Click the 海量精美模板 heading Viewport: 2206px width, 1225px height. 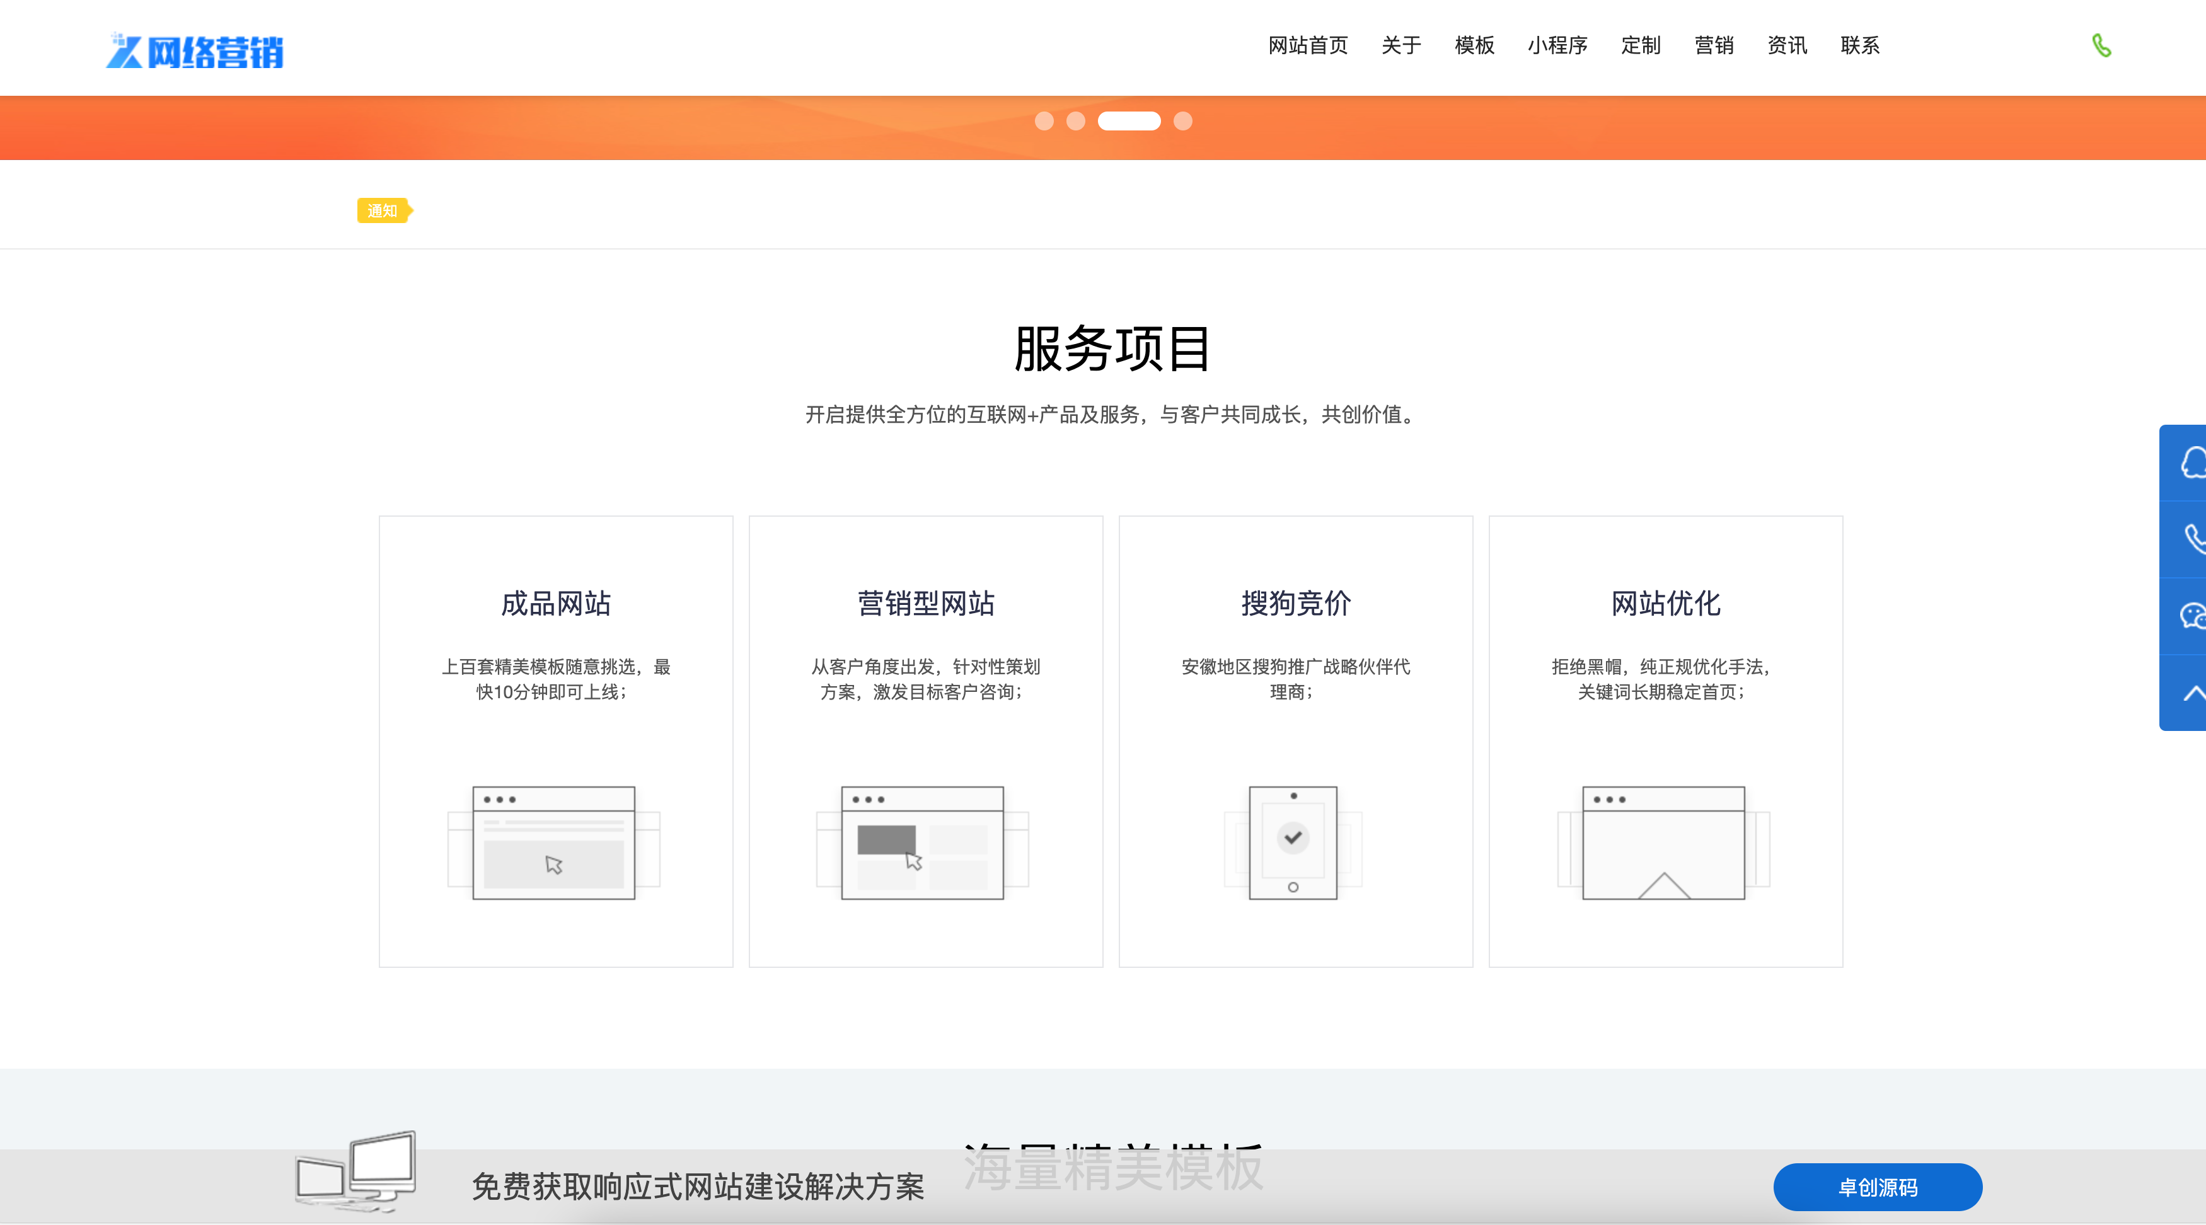coord(1112,1167)
